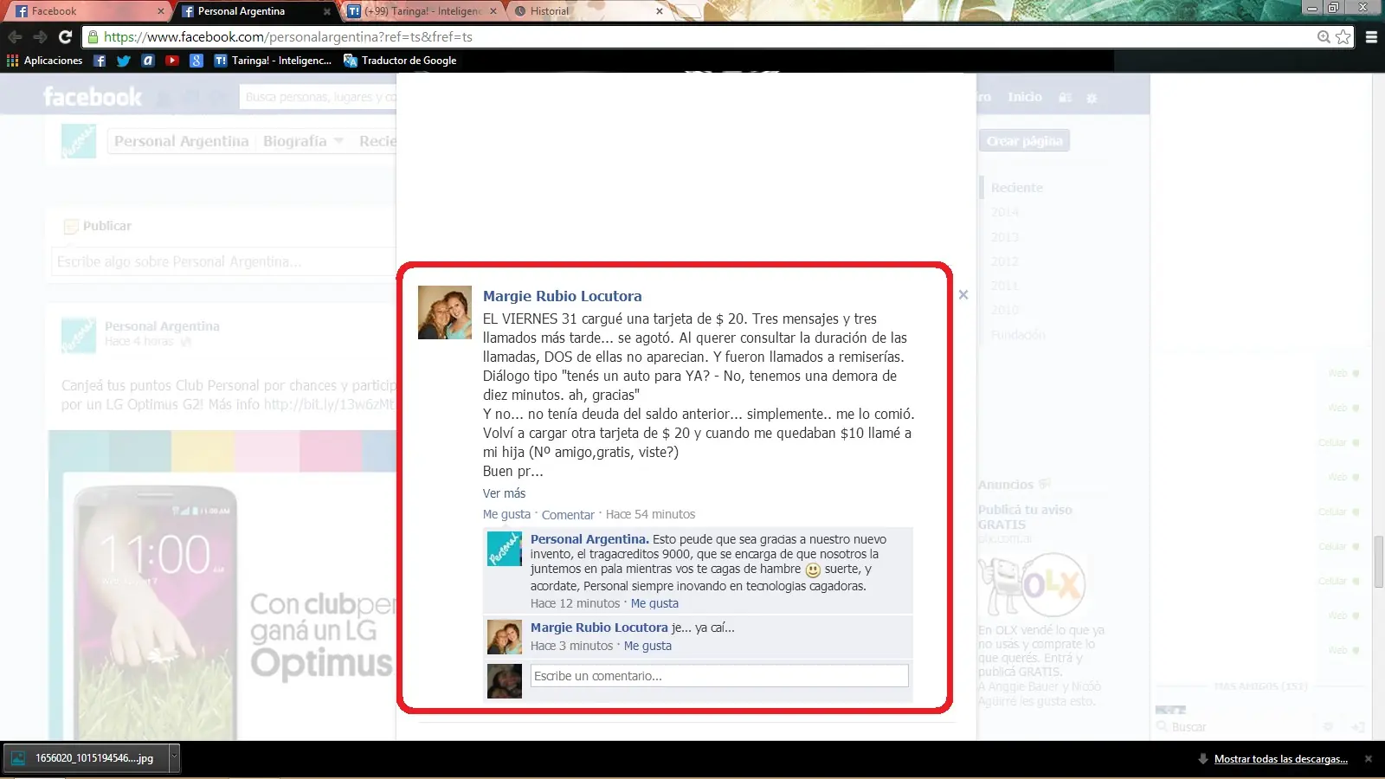Open the Chrome menu hamburger icon
The image size is (1385, 779).
click(x=1371, y=37)
